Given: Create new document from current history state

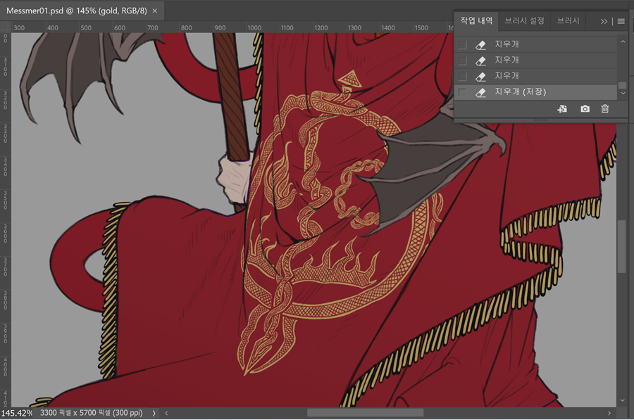Looking at the screenshot, I should (561, 109).
